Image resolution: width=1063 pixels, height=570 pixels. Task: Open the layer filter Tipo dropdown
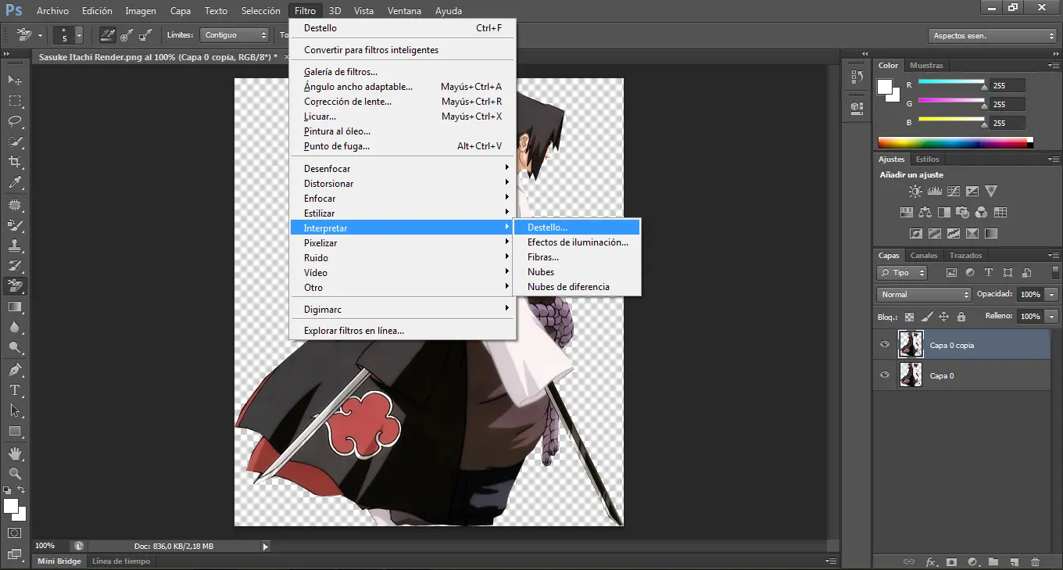(x=902, y=273)
